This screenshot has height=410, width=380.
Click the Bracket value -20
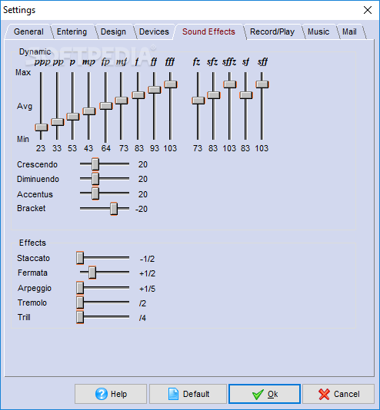(142, 209)
